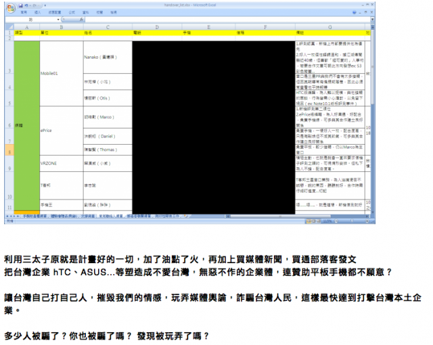Viewport: 433px width, 345px height.
Task: Open the Customize Quick Access Toolbar dropdown
Action: (45, 5)
